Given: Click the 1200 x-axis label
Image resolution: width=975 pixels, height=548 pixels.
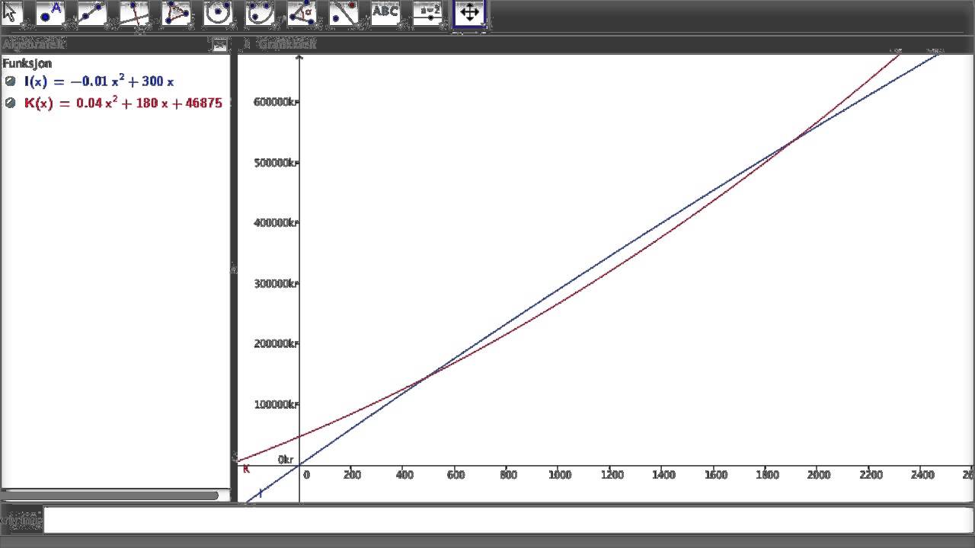Looking at the screenshot, I should 612,475.
